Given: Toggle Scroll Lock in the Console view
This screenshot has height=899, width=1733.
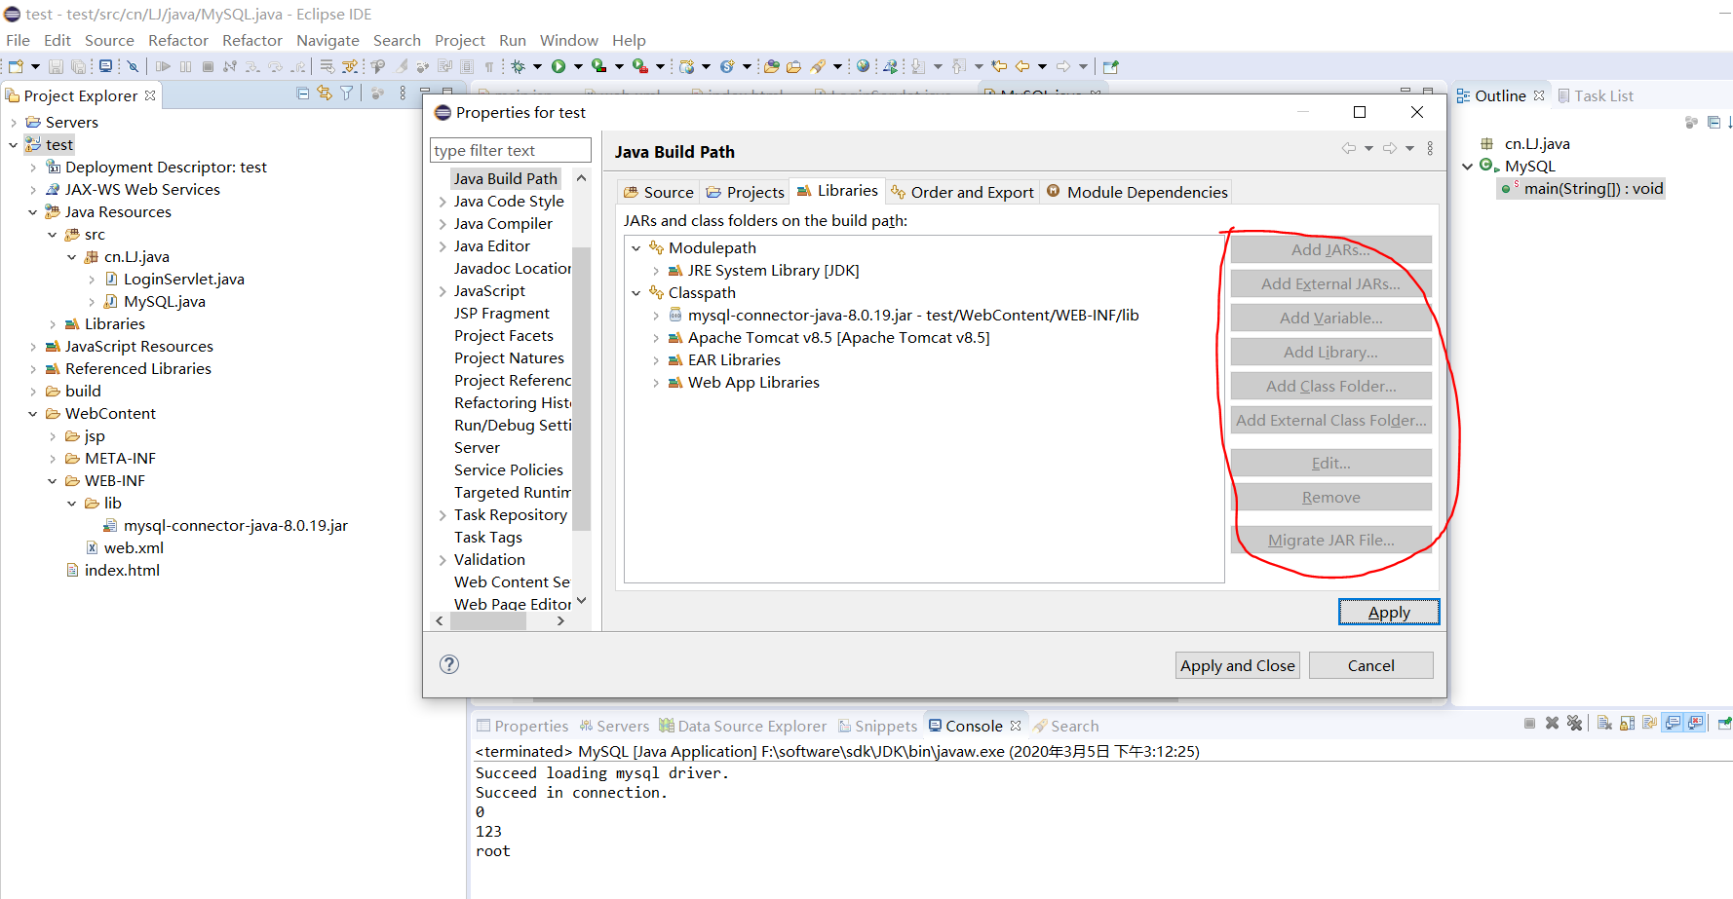Looking at the screenshot, I should (1628, 723).
